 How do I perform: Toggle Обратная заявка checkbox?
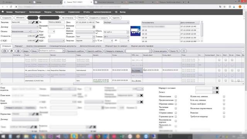click(176, 104)
